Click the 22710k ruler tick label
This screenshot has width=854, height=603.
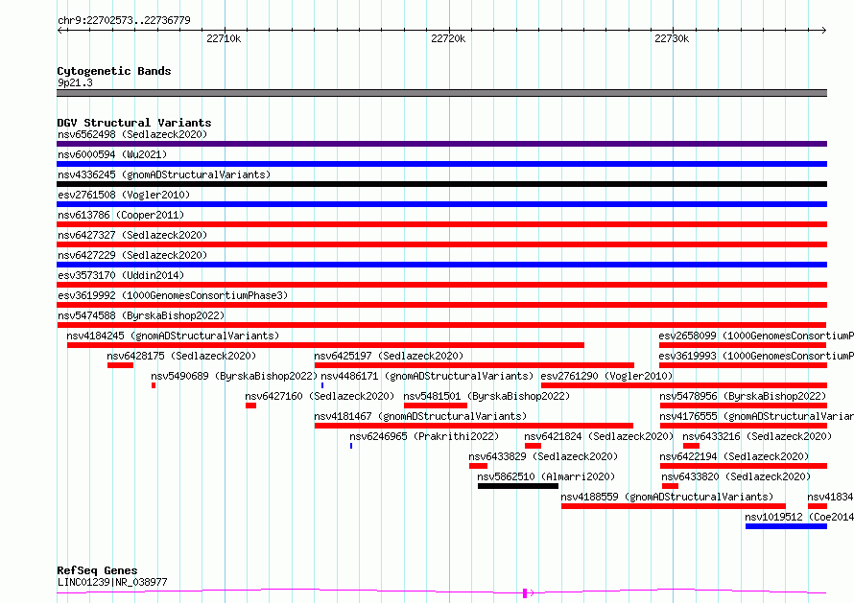(x=224, y=38)
